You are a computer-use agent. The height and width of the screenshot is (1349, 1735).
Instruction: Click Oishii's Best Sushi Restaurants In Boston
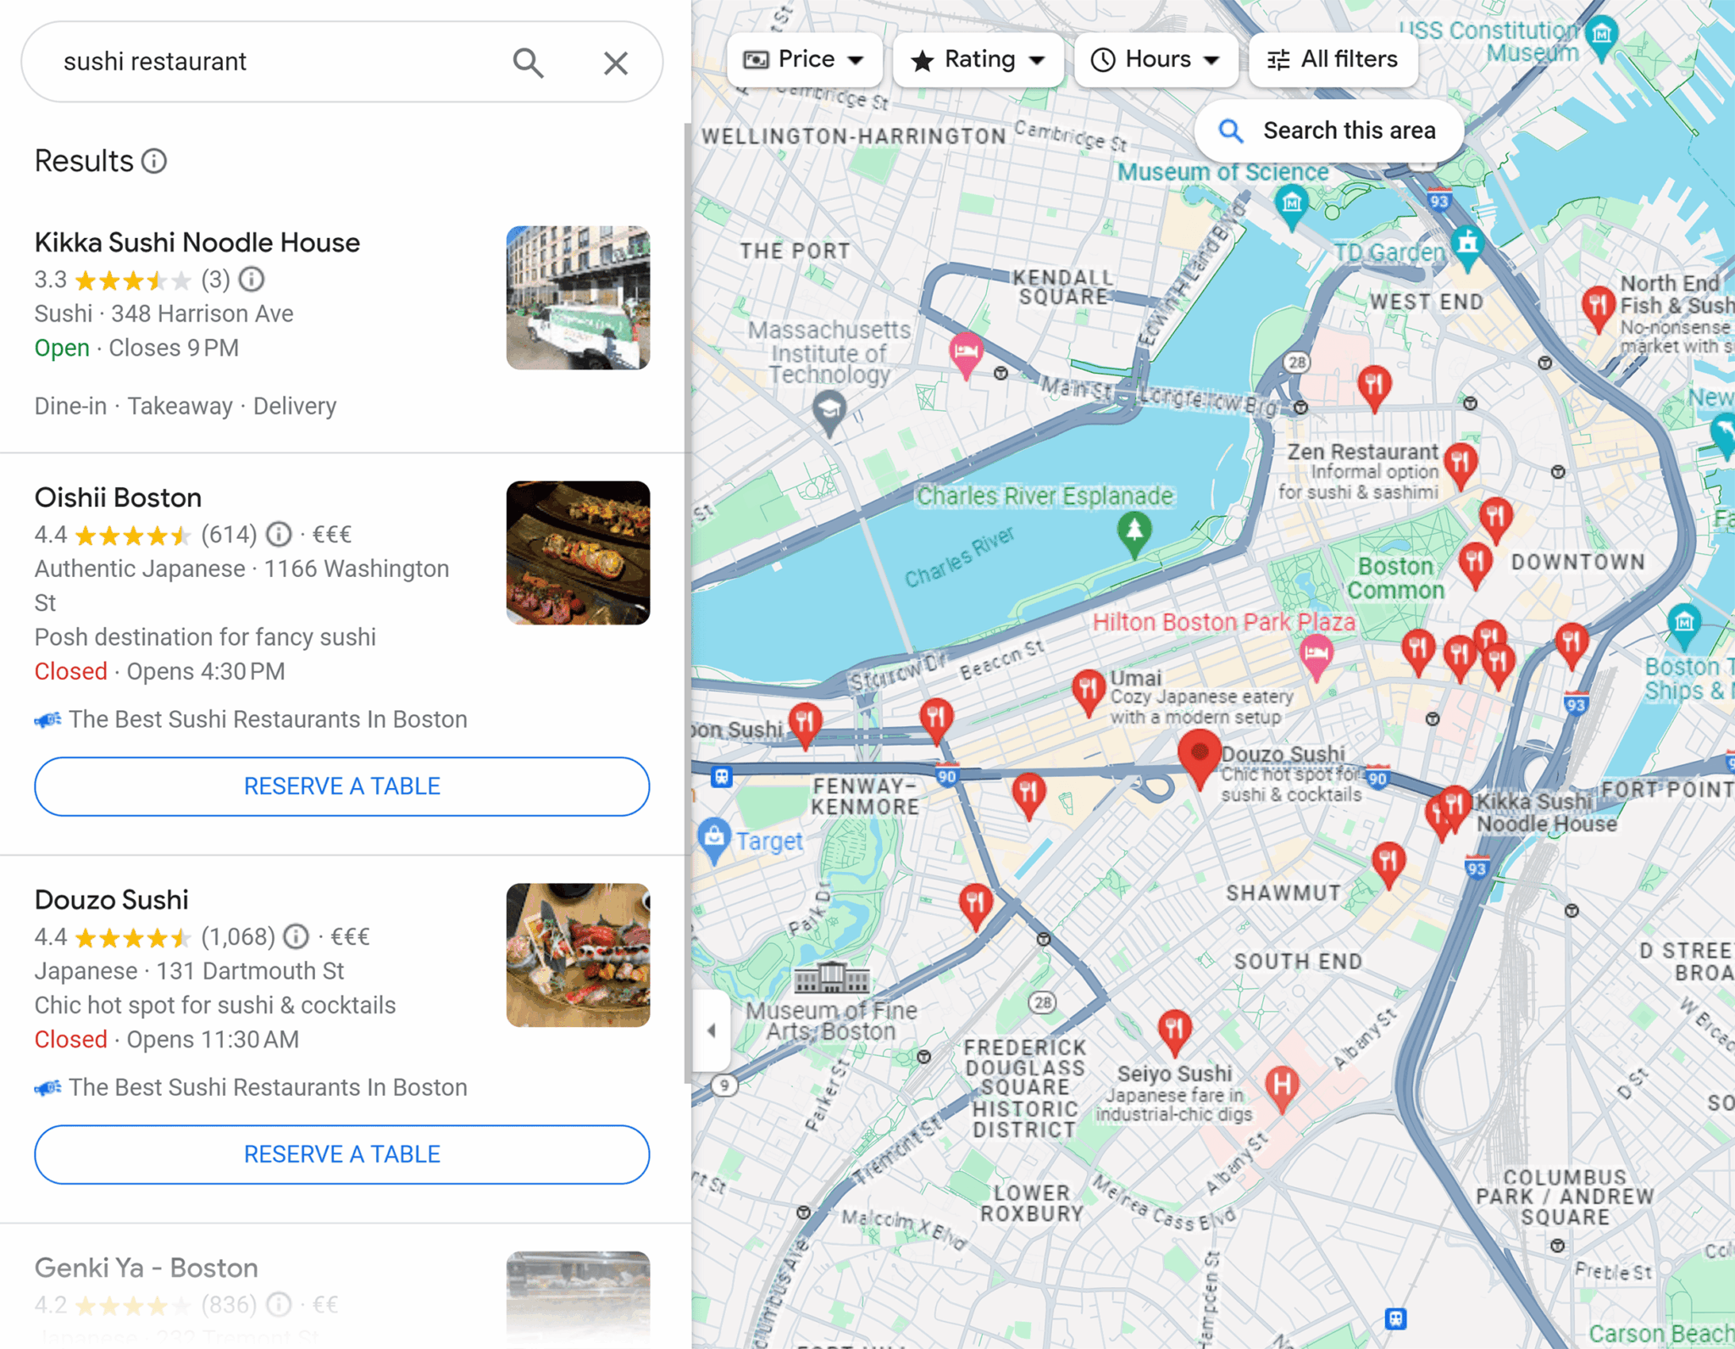pos(268,719)
